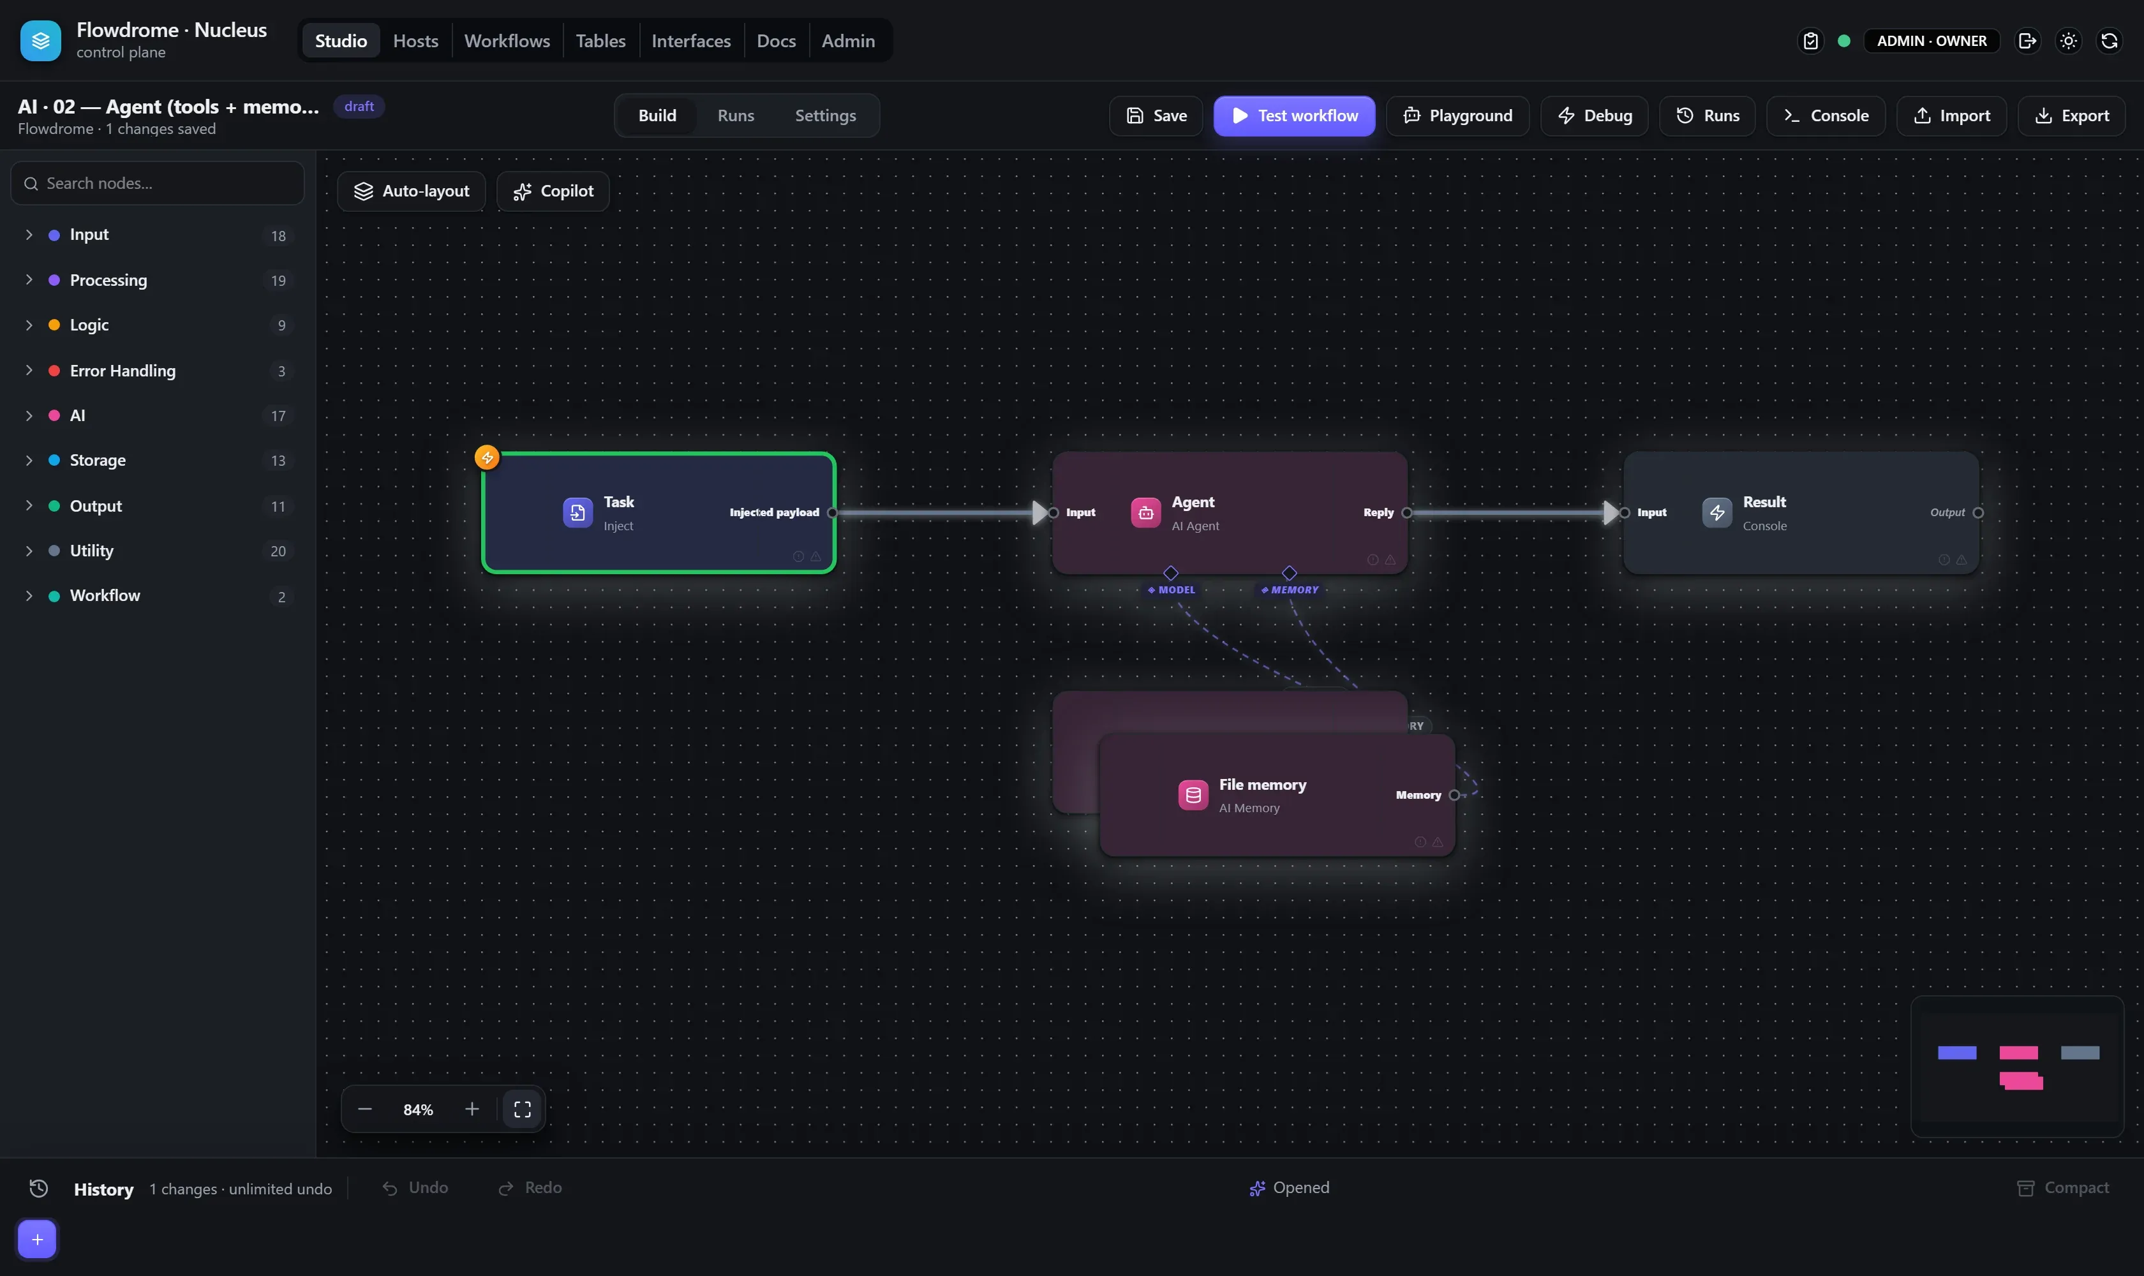Click the 84% zoom level value
This screenshot has width=2144, height=1276.
[x=418, y=1110]
